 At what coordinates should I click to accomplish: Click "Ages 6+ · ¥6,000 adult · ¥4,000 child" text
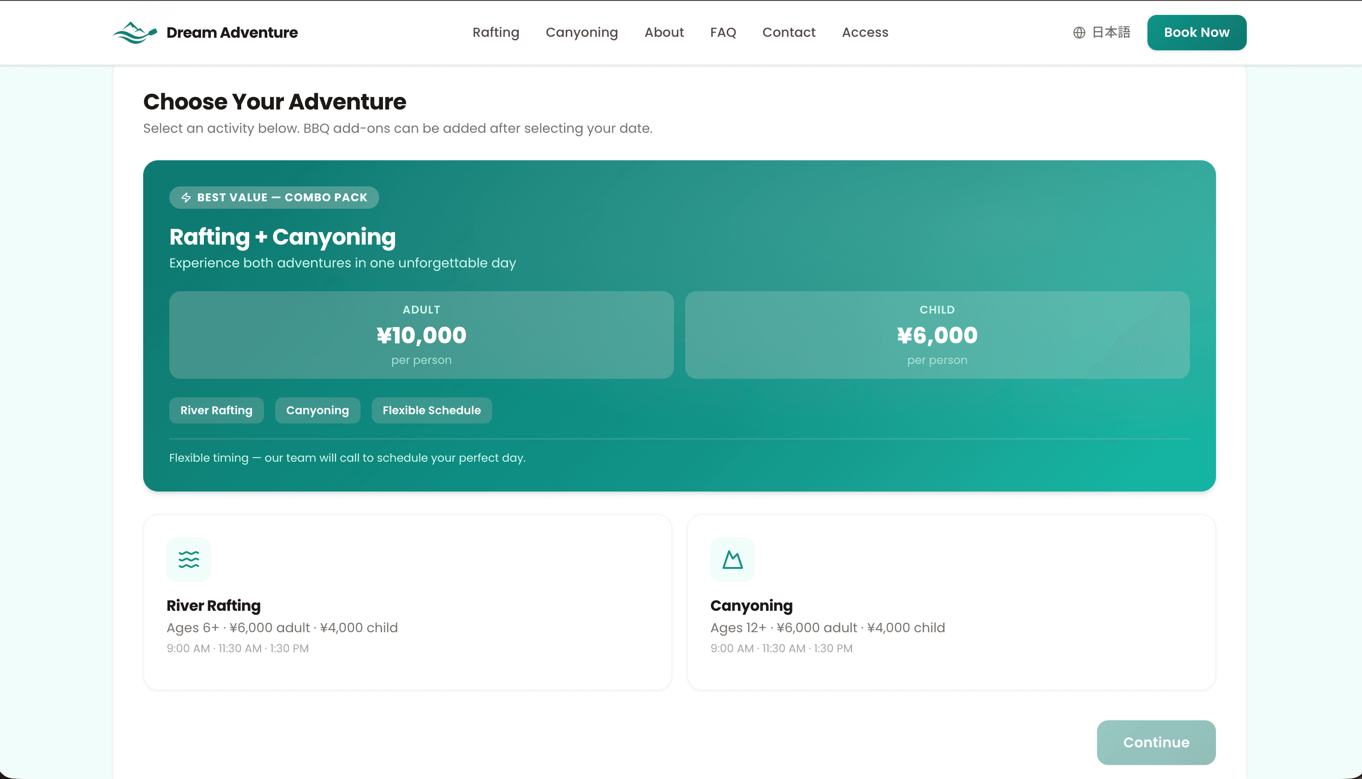tap(282, 628)
